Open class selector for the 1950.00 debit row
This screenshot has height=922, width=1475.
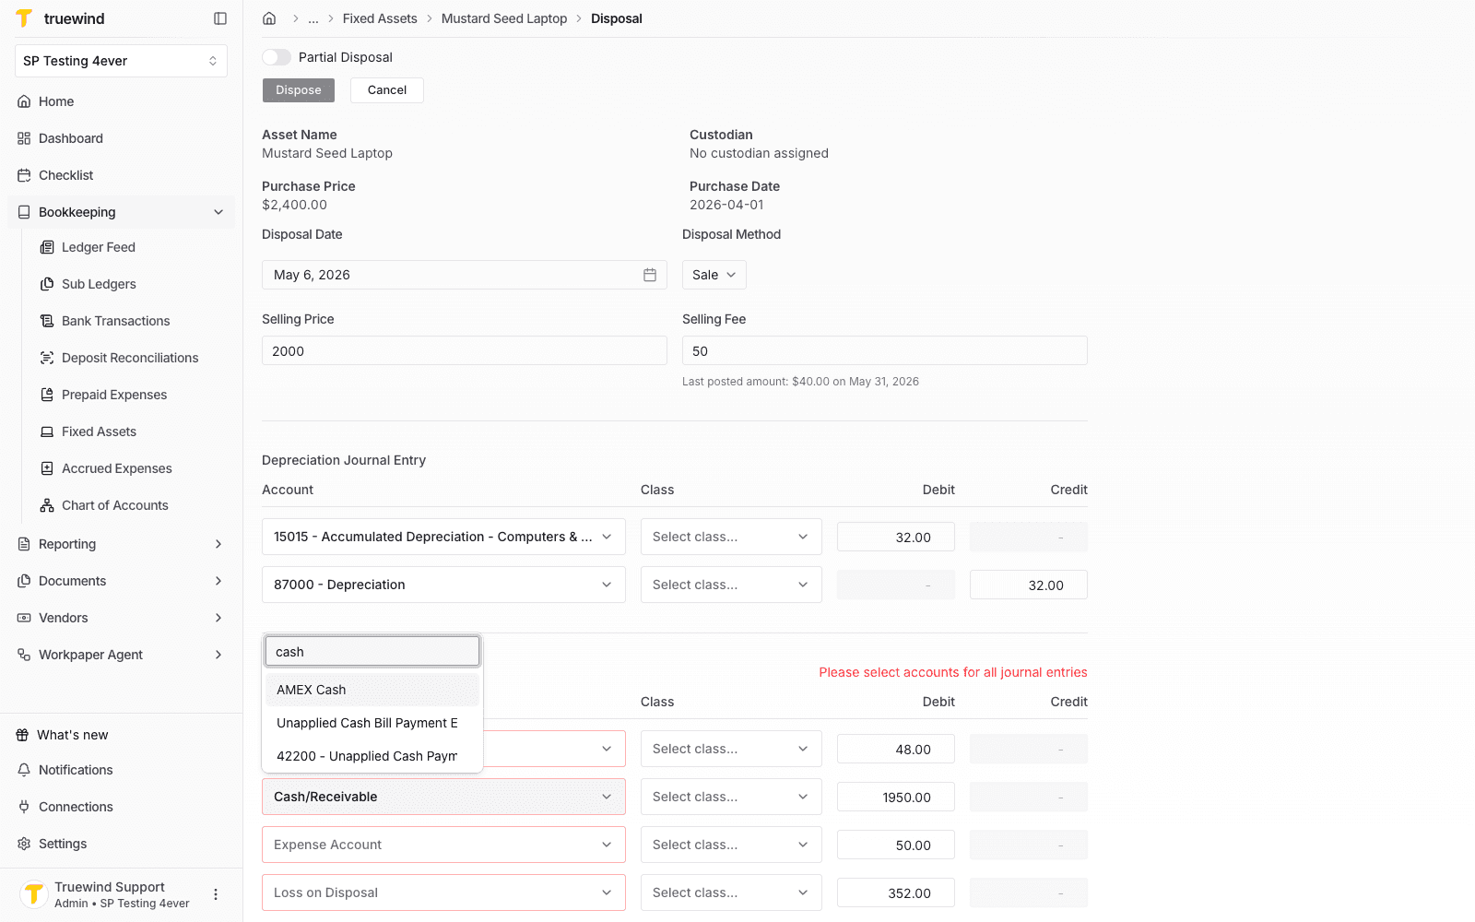tap(731, 797)
